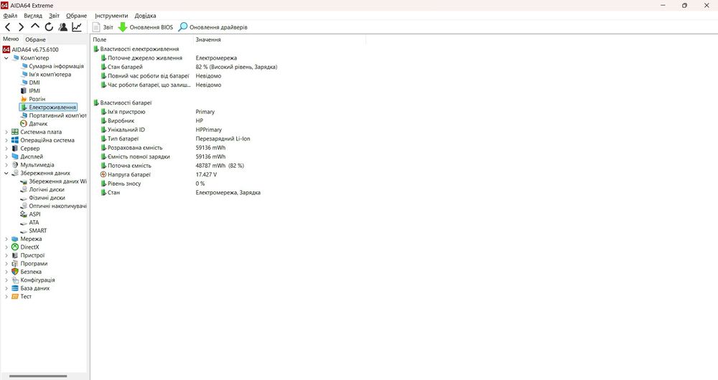This screenshot has height=380, width=718.
Task: Switch to the Меню tab
Action: (11, 39)
